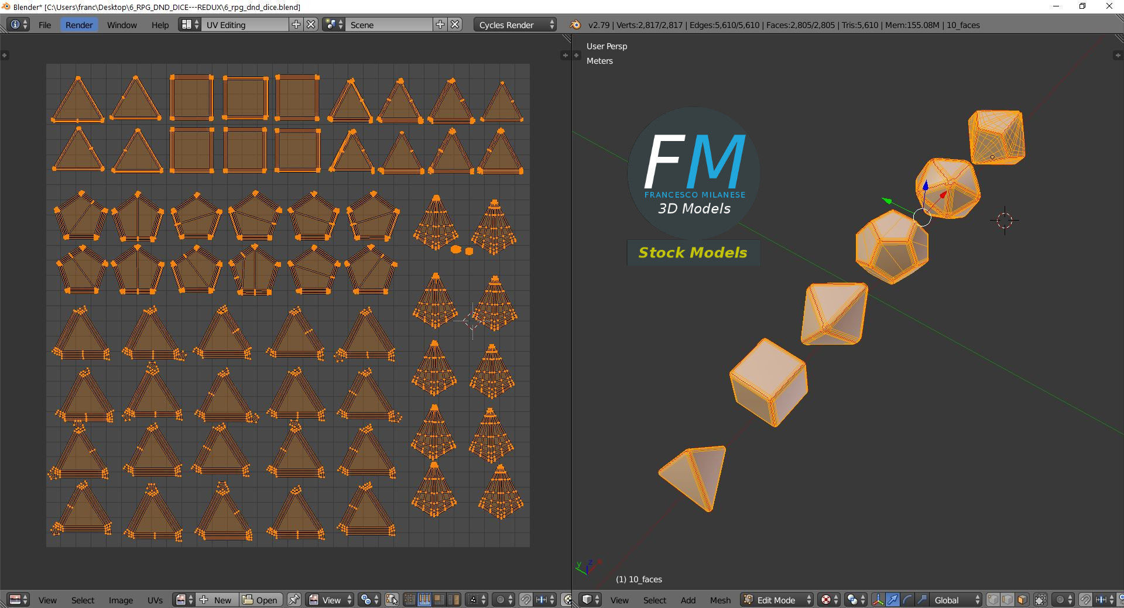Open UV snap target dropdown
This screenshot has height=608, width=1124.
click(x=545, y=600)
